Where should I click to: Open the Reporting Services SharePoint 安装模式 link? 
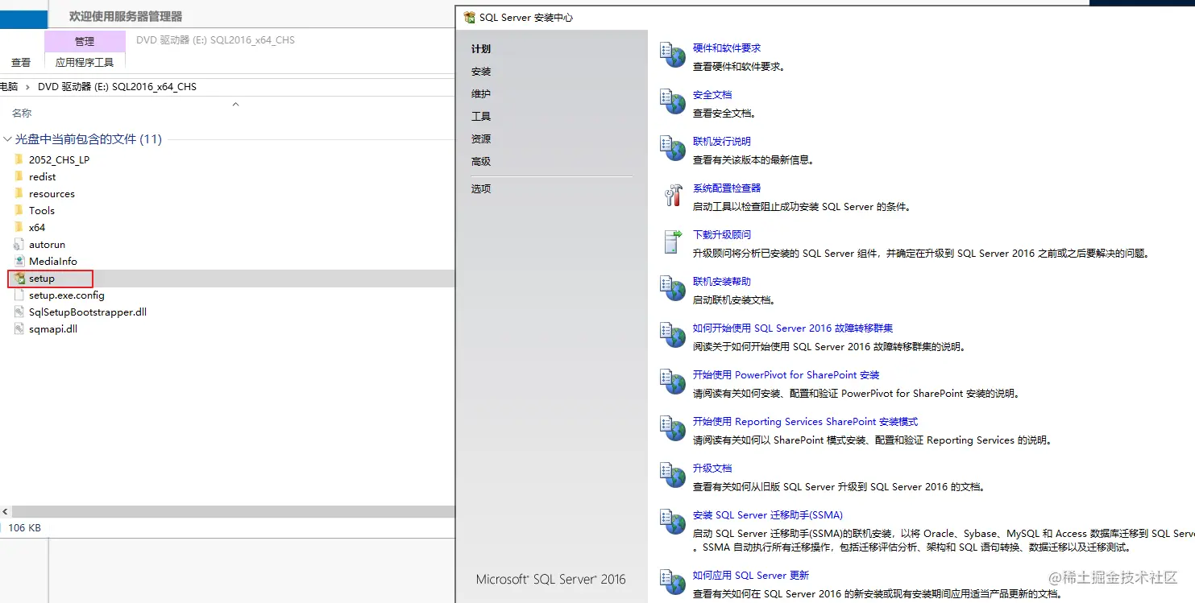pos(806,422)
